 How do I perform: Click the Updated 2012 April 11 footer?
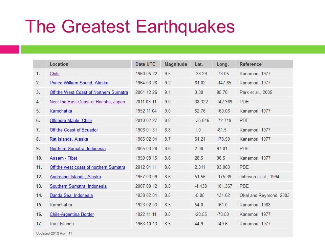[54, 233]
